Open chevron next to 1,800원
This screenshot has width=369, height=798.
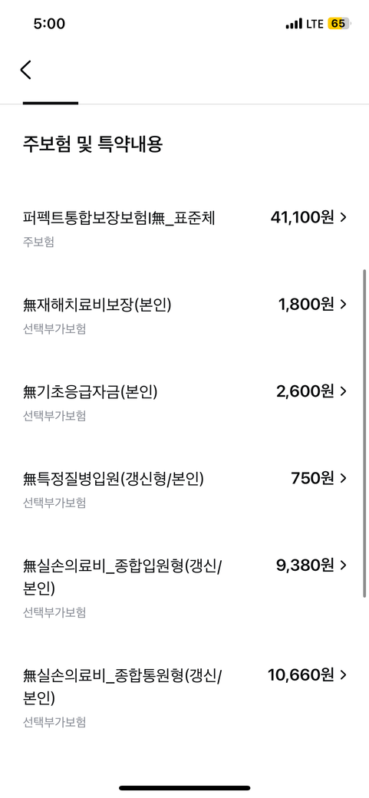point(343,305)
